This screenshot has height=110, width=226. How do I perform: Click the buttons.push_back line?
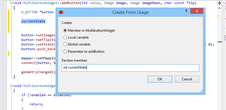tap(38, 49)
